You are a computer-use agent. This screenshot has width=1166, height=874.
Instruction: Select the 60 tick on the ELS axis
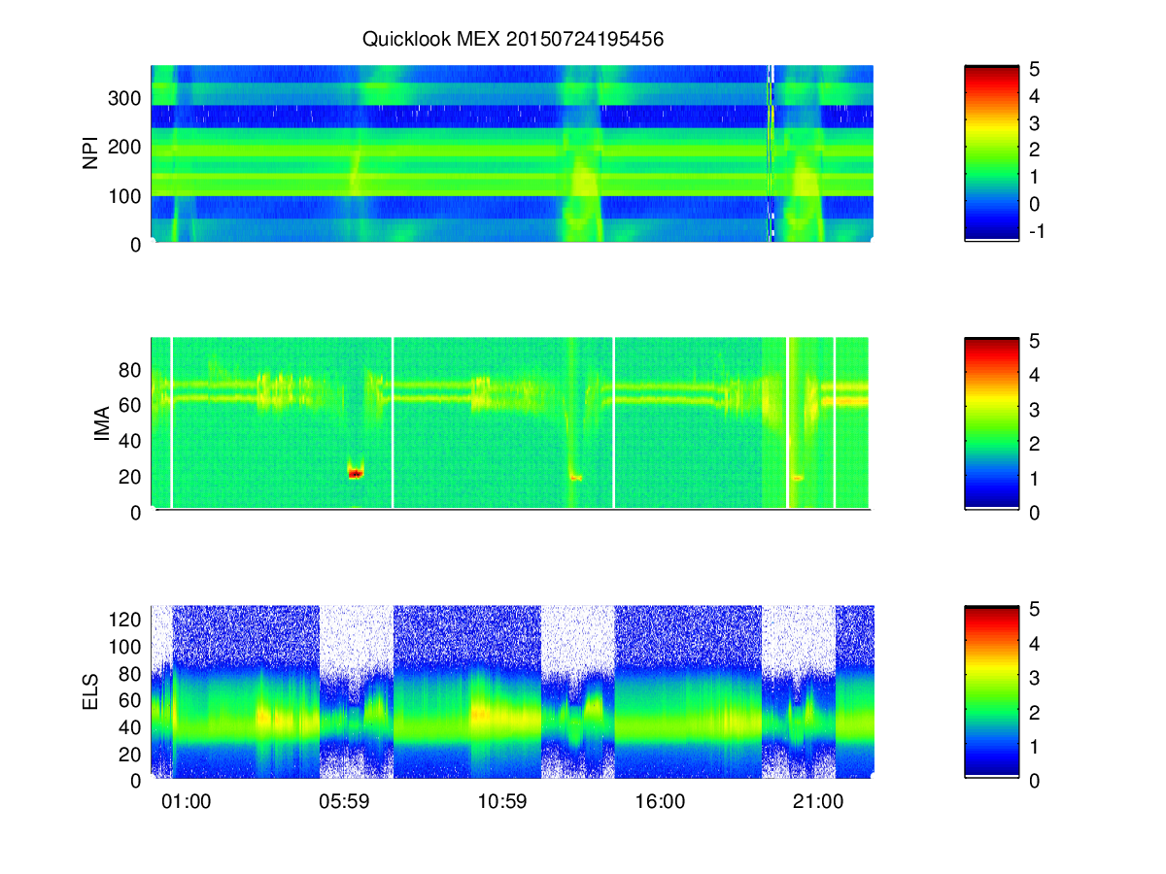[132, 699]
